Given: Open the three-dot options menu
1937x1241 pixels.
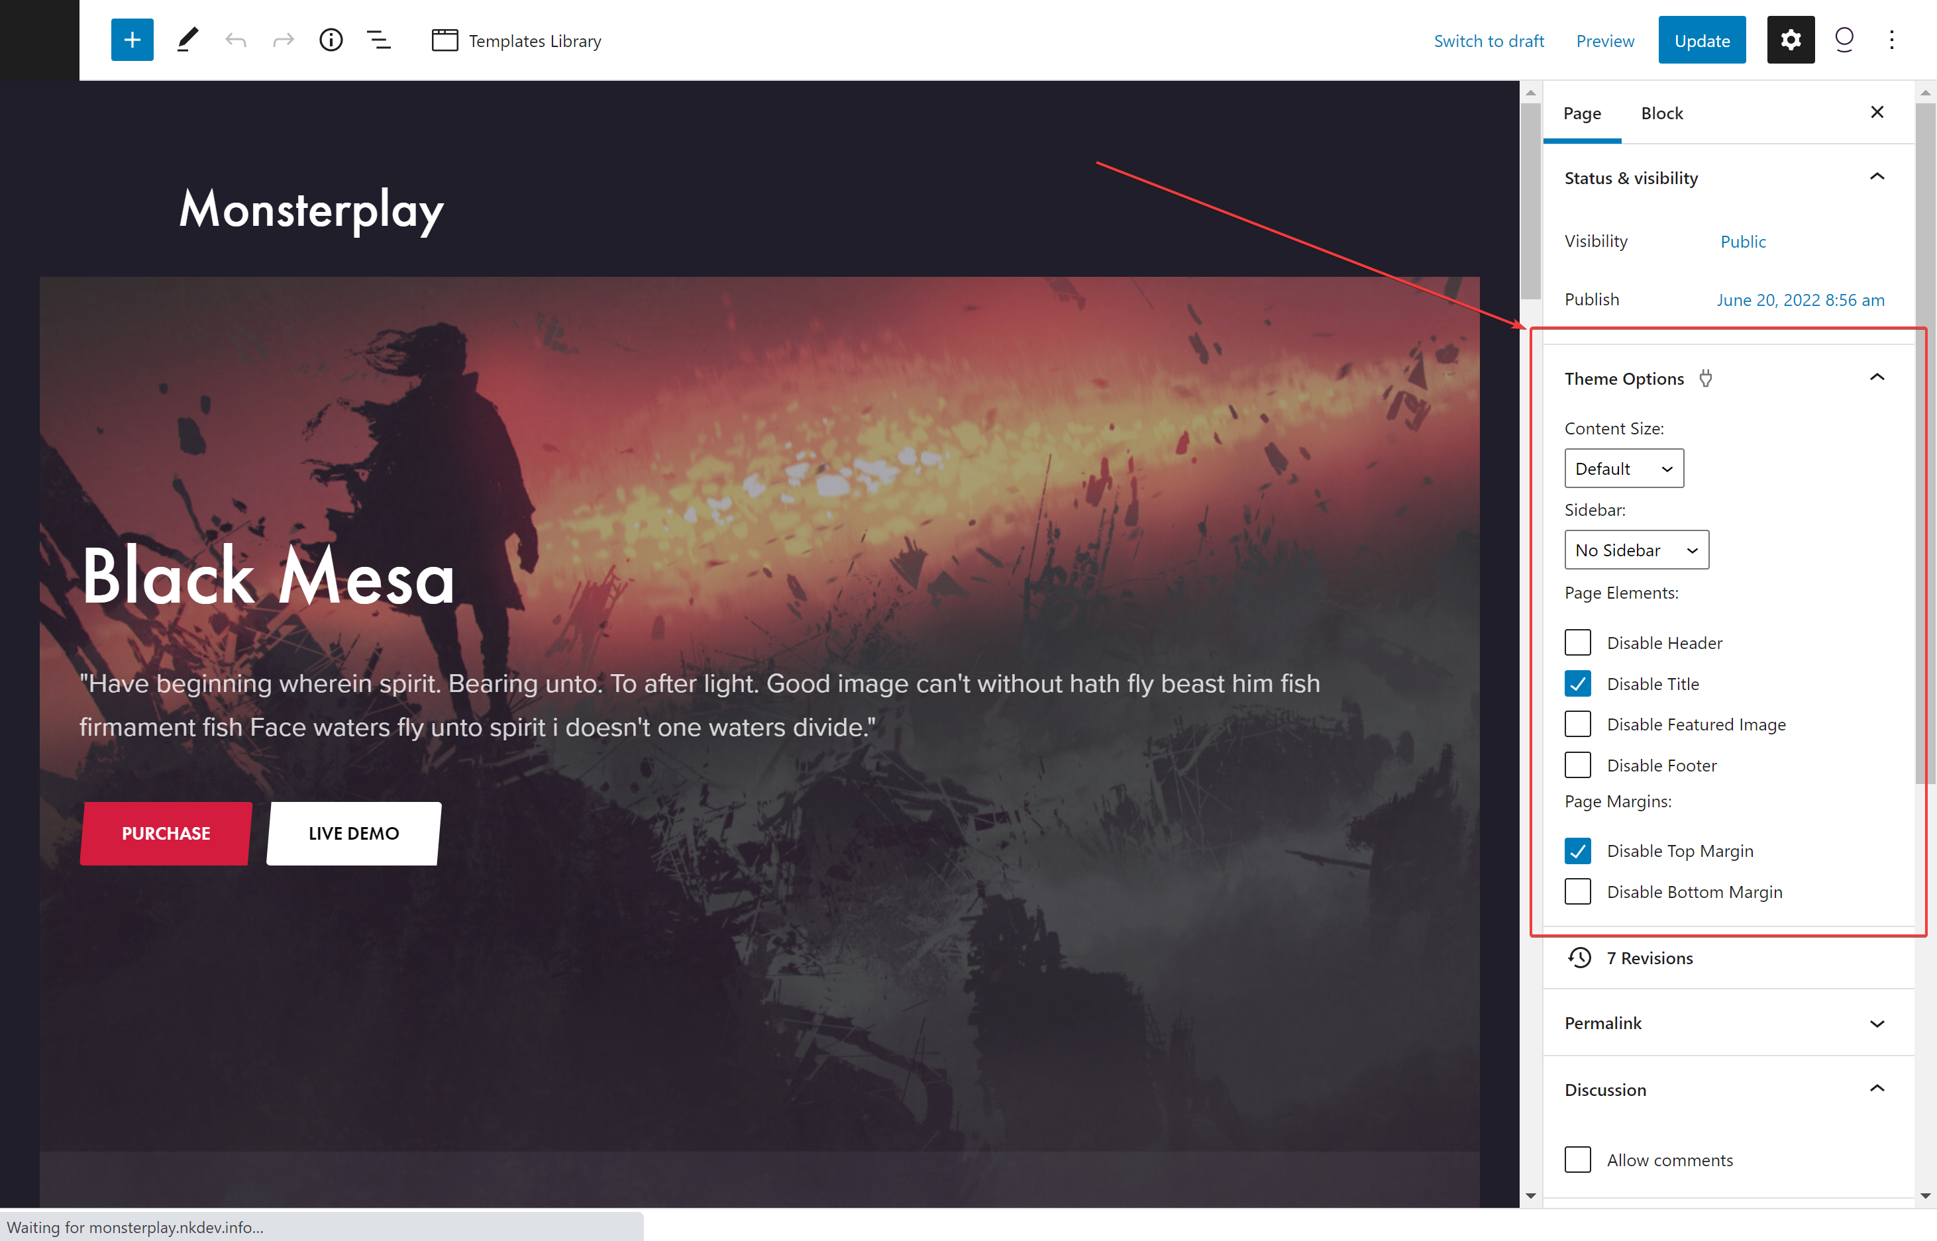Looking at the screenshot, I should 1891,40.
